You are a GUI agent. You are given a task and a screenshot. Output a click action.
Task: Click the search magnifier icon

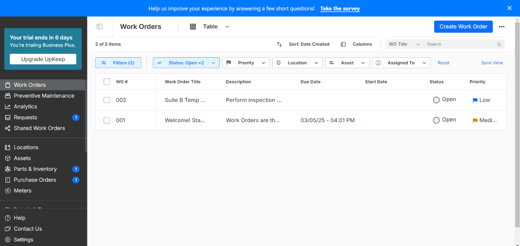tap(499, 45)
